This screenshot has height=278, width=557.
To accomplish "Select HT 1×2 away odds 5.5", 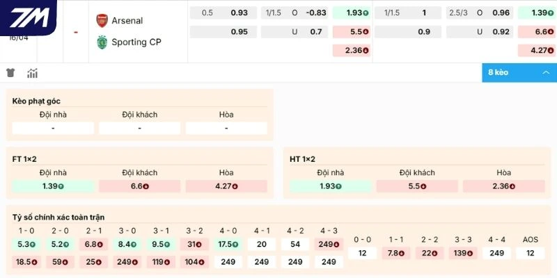I will 417,186.
